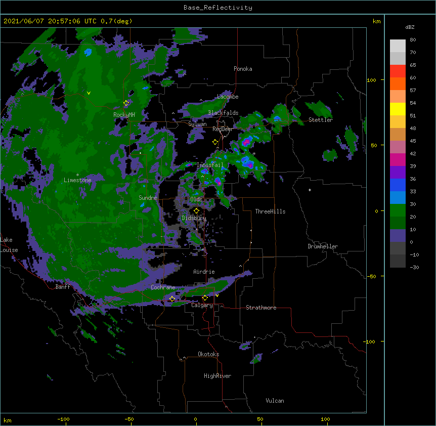Select the Calgary label
Viewport: 436px width, 426px height.
point(202,305)
